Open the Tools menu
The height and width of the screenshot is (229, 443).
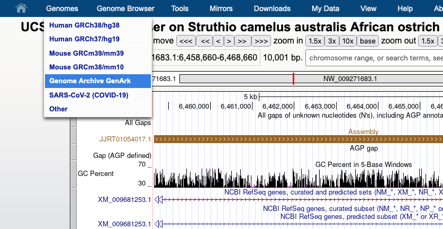coord(179,8)
